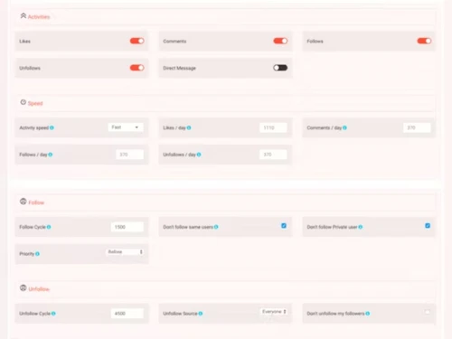Turn off the Follows toggle
Viewport: 452px width, 339px height.
pos(424,41)
